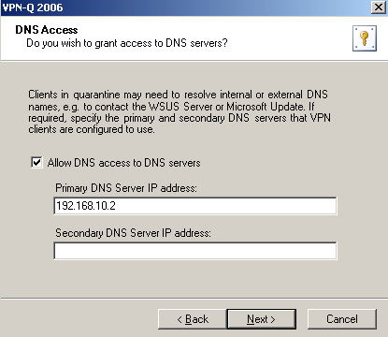Focus the Primary DNS Server field containing 192.168.10.2
The height and width of the screenshot is (337, 388).
pyautogui.click(x=195, y=206)
